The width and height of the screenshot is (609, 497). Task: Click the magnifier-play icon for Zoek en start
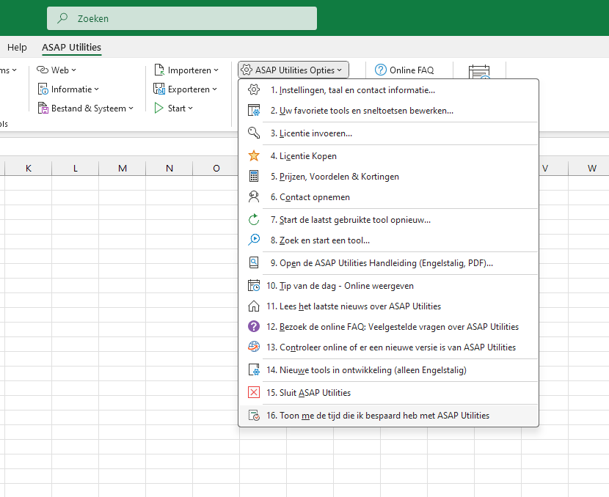(254, 240)
